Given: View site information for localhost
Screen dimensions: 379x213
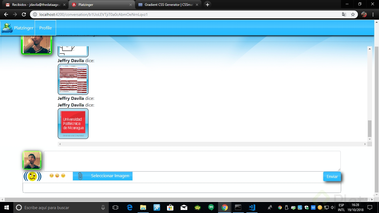Looking at the screenshot, I should point(35,14).
